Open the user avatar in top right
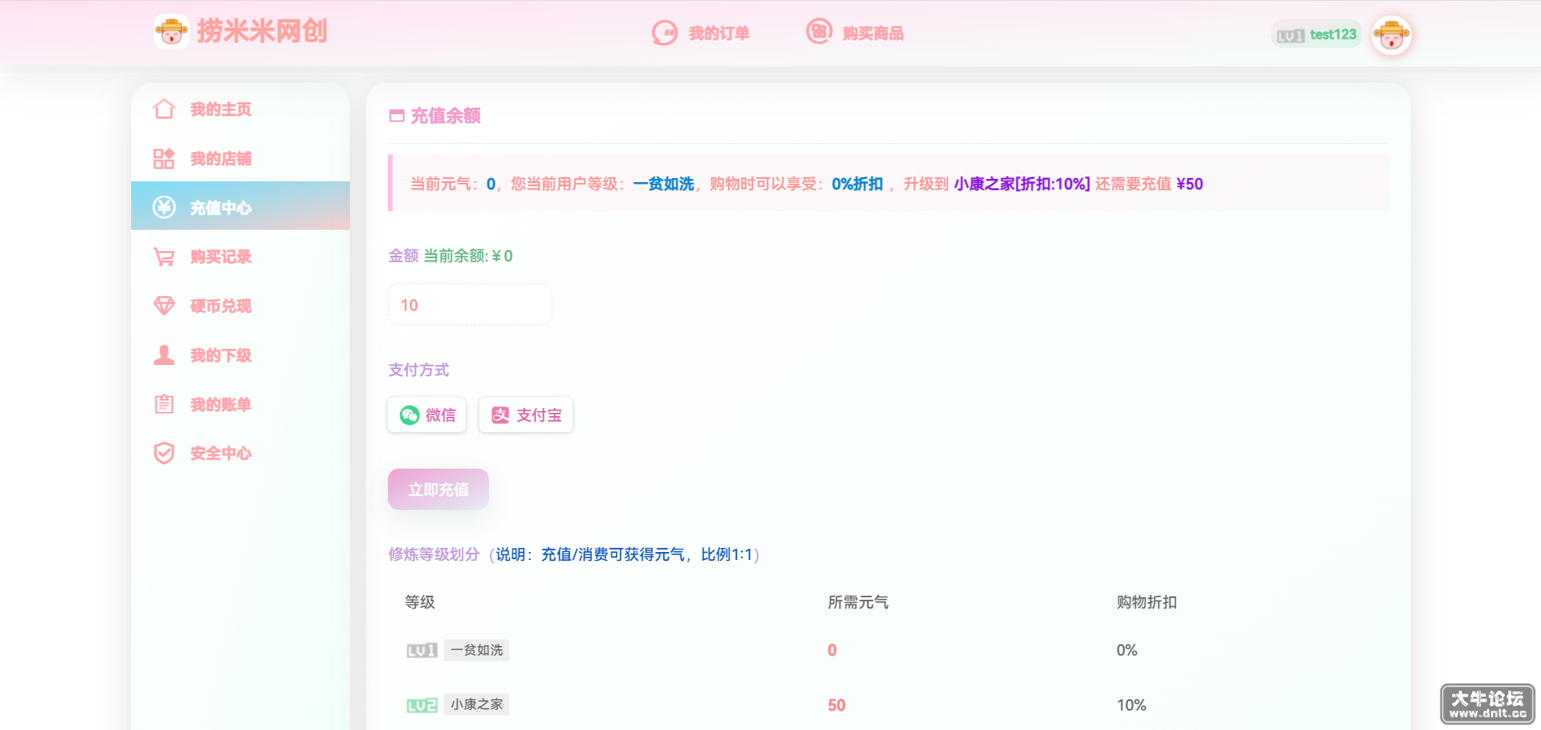 [1392, 36]
